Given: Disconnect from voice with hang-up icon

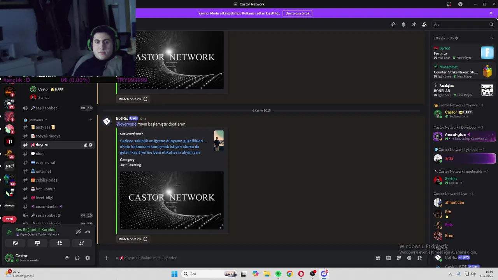Looking at the screenshot, I should 88,232.
